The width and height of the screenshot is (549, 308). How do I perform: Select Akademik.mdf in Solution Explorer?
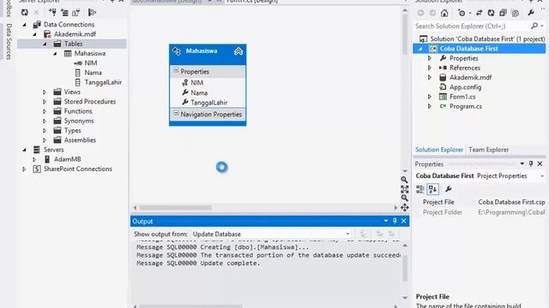(x=470, y=78)
